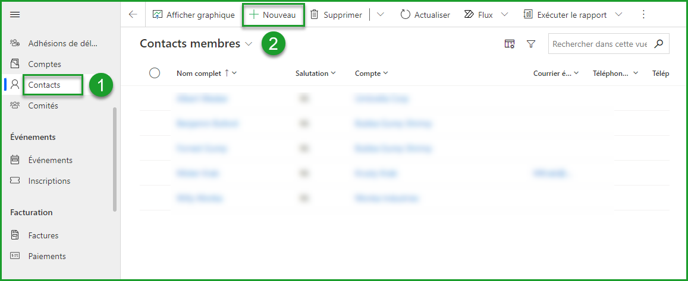
Task: Open the filter funnel icon
Action: 531,44
